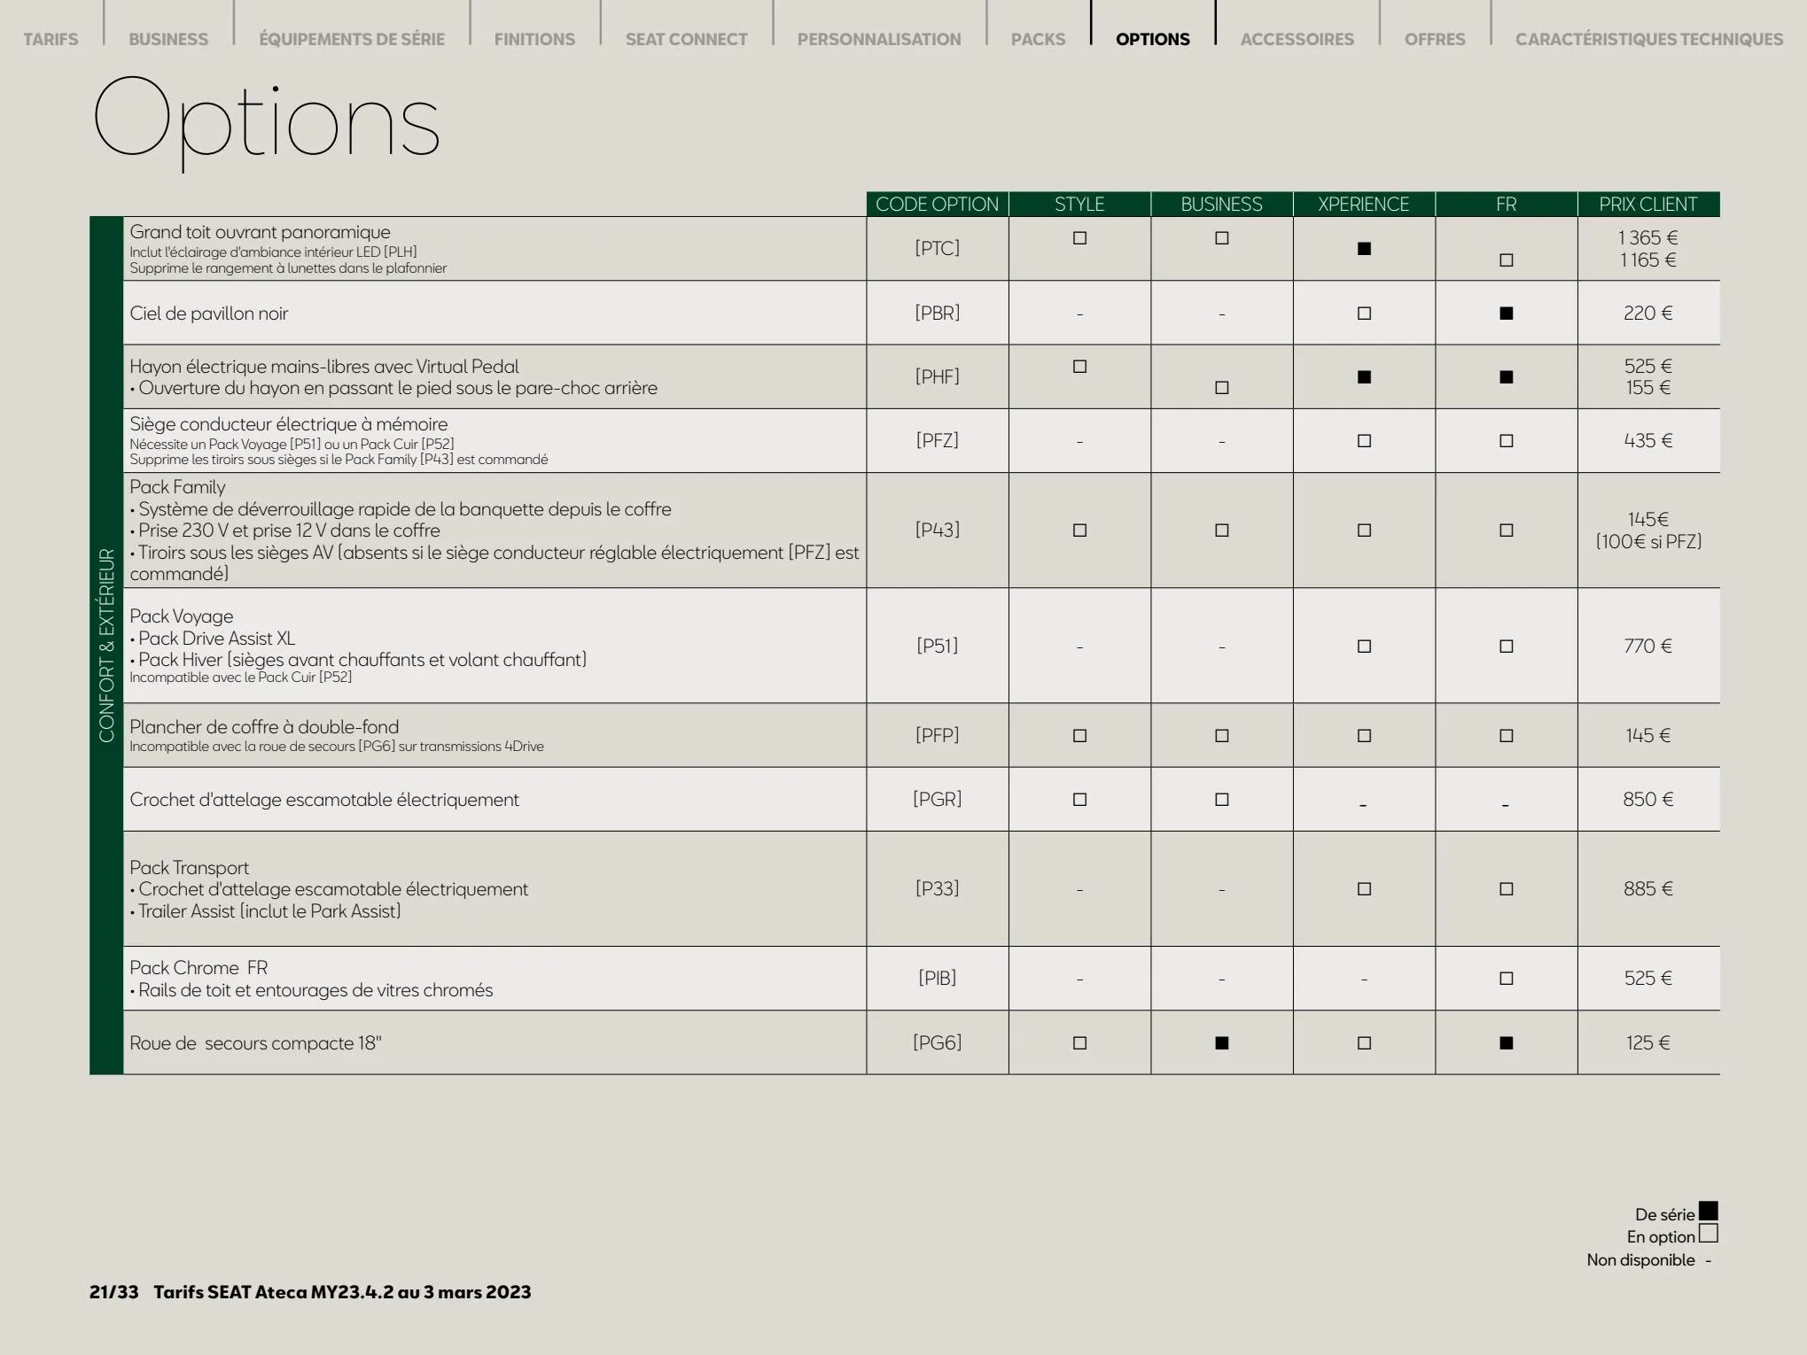The image size is (1807, 1355).
Task: Click the [PHF] option code
Action: click(x=938, y=377)
